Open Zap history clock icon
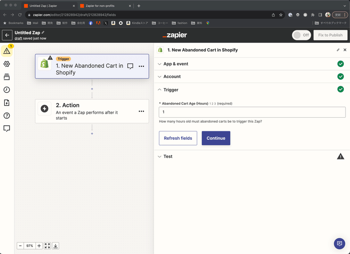The height and width of the screenshot is (254, 350). click(x=7, y=90)
